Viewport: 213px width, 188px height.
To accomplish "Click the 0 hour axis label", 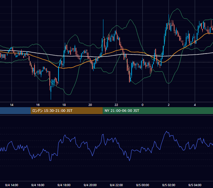I will coord(143,105).
